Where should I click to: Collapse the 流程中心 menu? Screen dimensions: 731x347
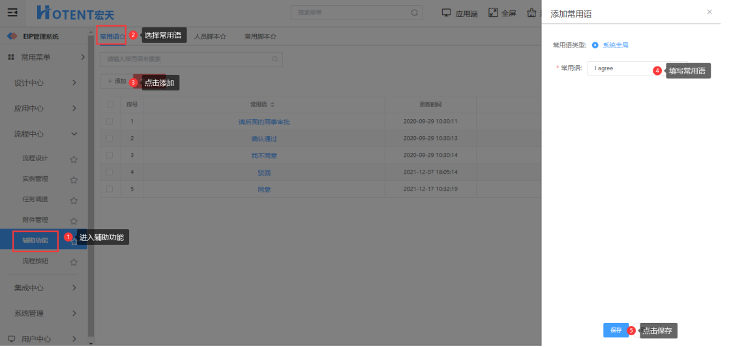click(x=74, y=133)
